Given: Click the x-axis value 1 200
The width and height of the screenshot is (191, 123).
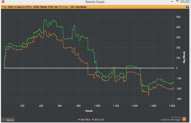Looking at the screenshot, I should coord(116,106).
